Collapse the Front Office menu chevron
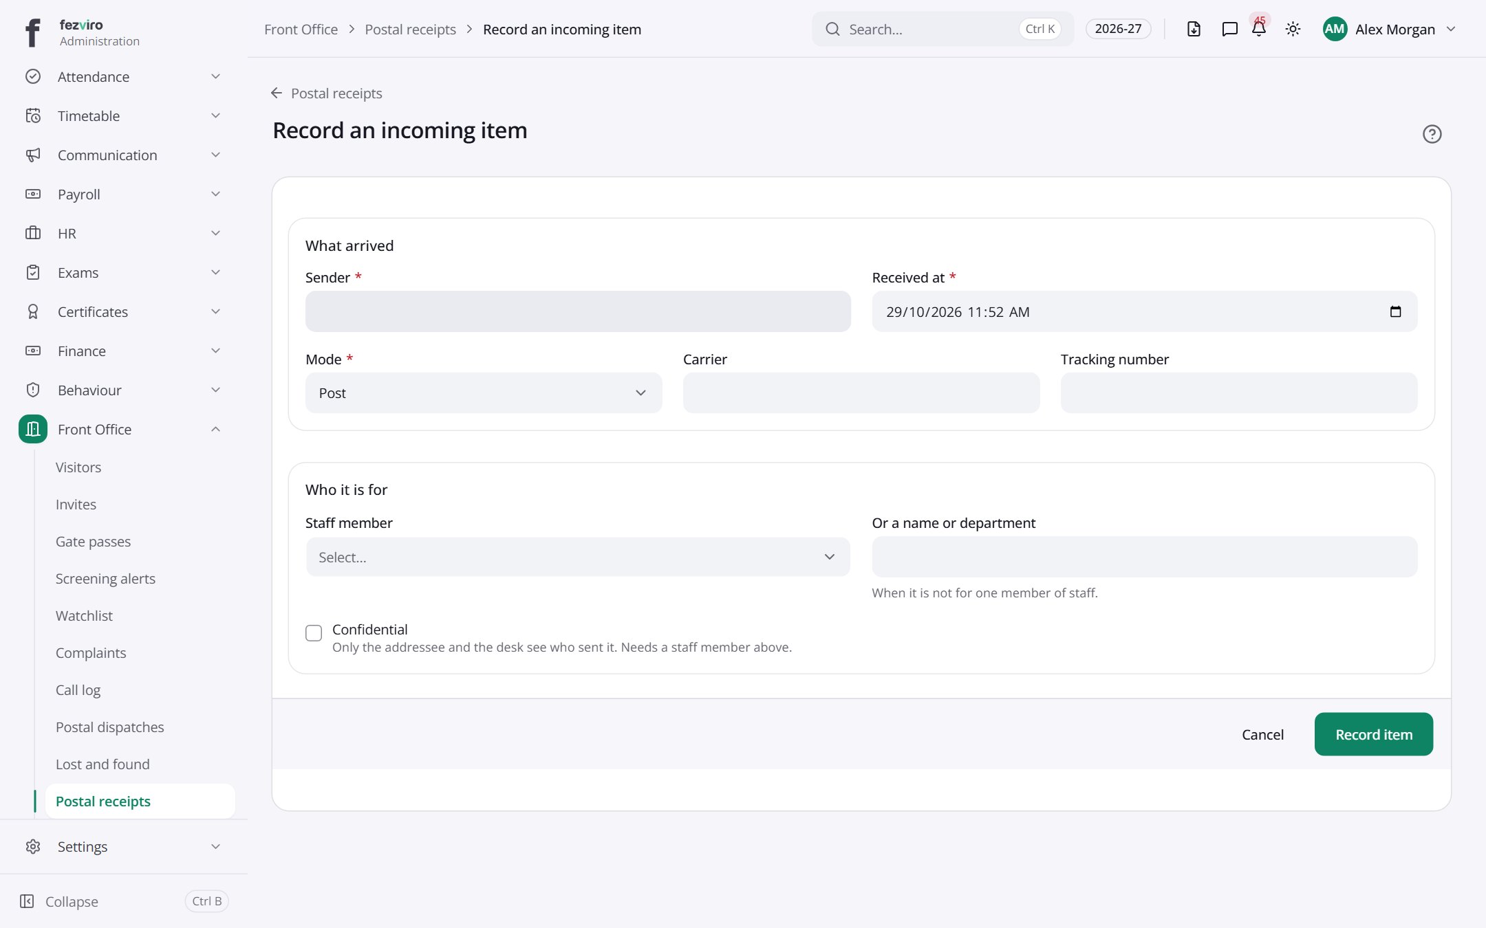 pos(215,429)
